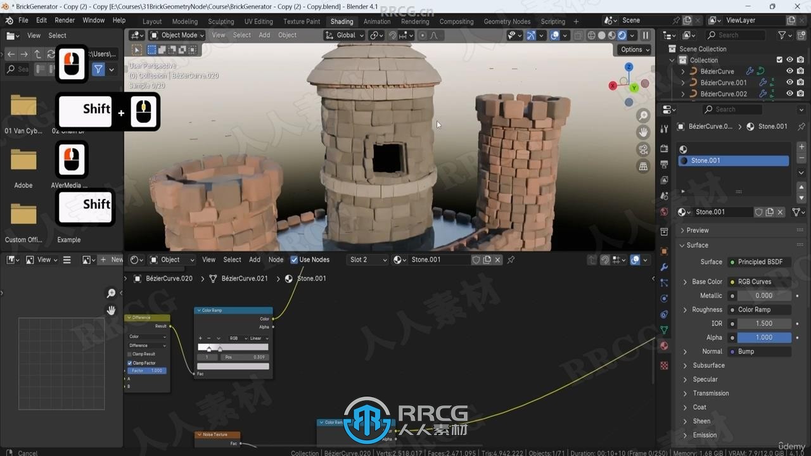Open the Window menu
The image size is (811, 456).
pyautogui.click(x=94, y=20)
